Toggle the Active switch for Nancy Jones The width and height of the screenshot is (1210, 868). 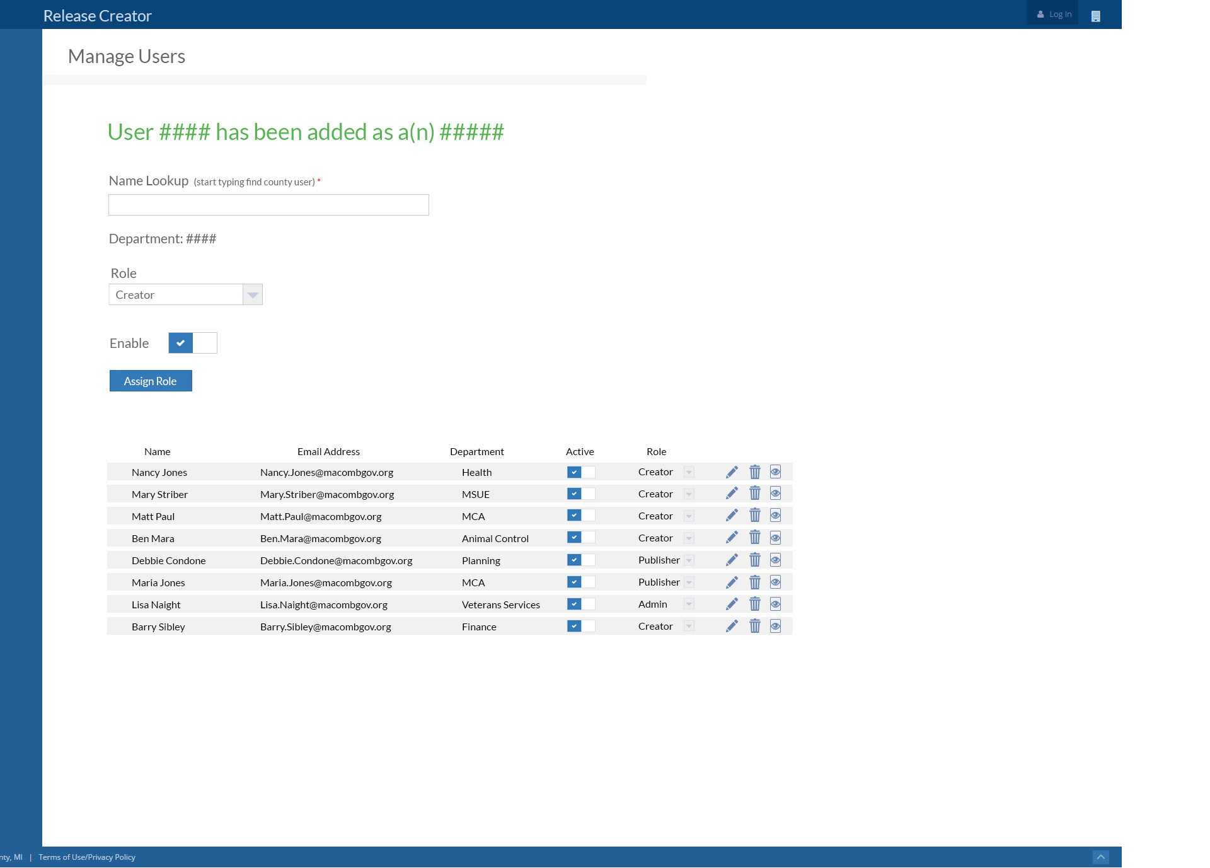coord(580,472)
